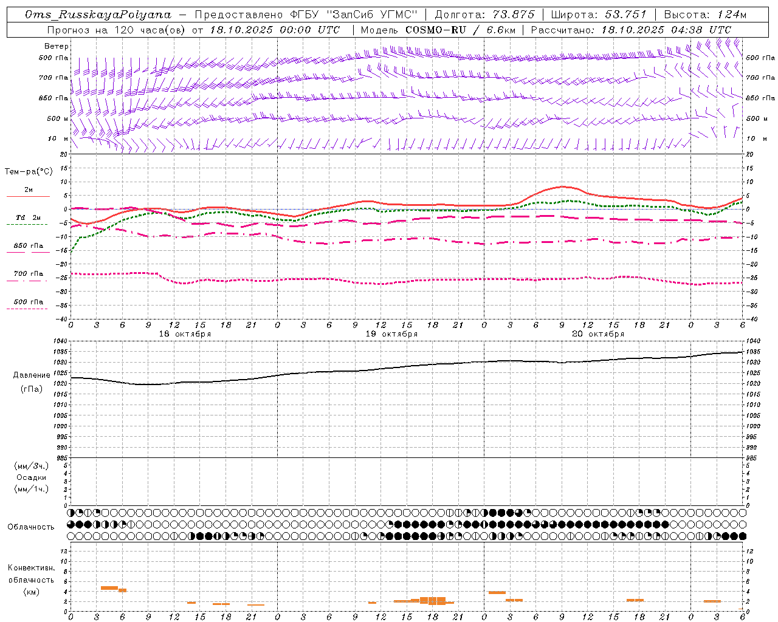Click the Ветер wind panel label
This screenshot has height=622, width=778.
pyautogui.click(x=57, y=46)
